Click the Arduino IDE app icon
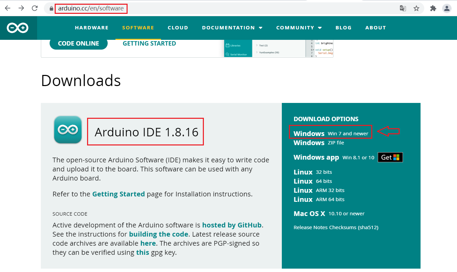457x272 pixels. pyautogui.click(x=68, y=130)
